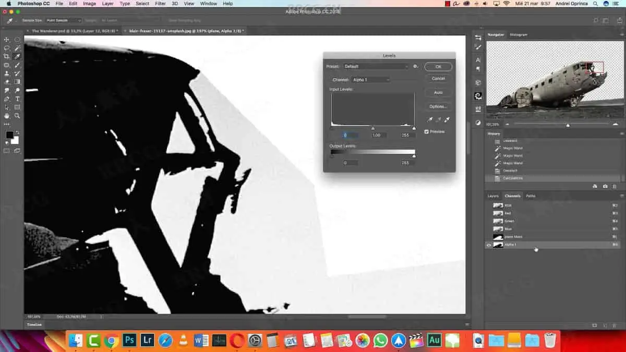Click the midtone input levels slider

coord(372,128)
